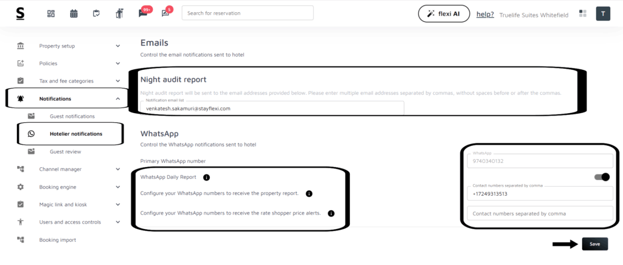Open chat messages icon with 99+ badge
623x265 pixels.
coord(143,13)
